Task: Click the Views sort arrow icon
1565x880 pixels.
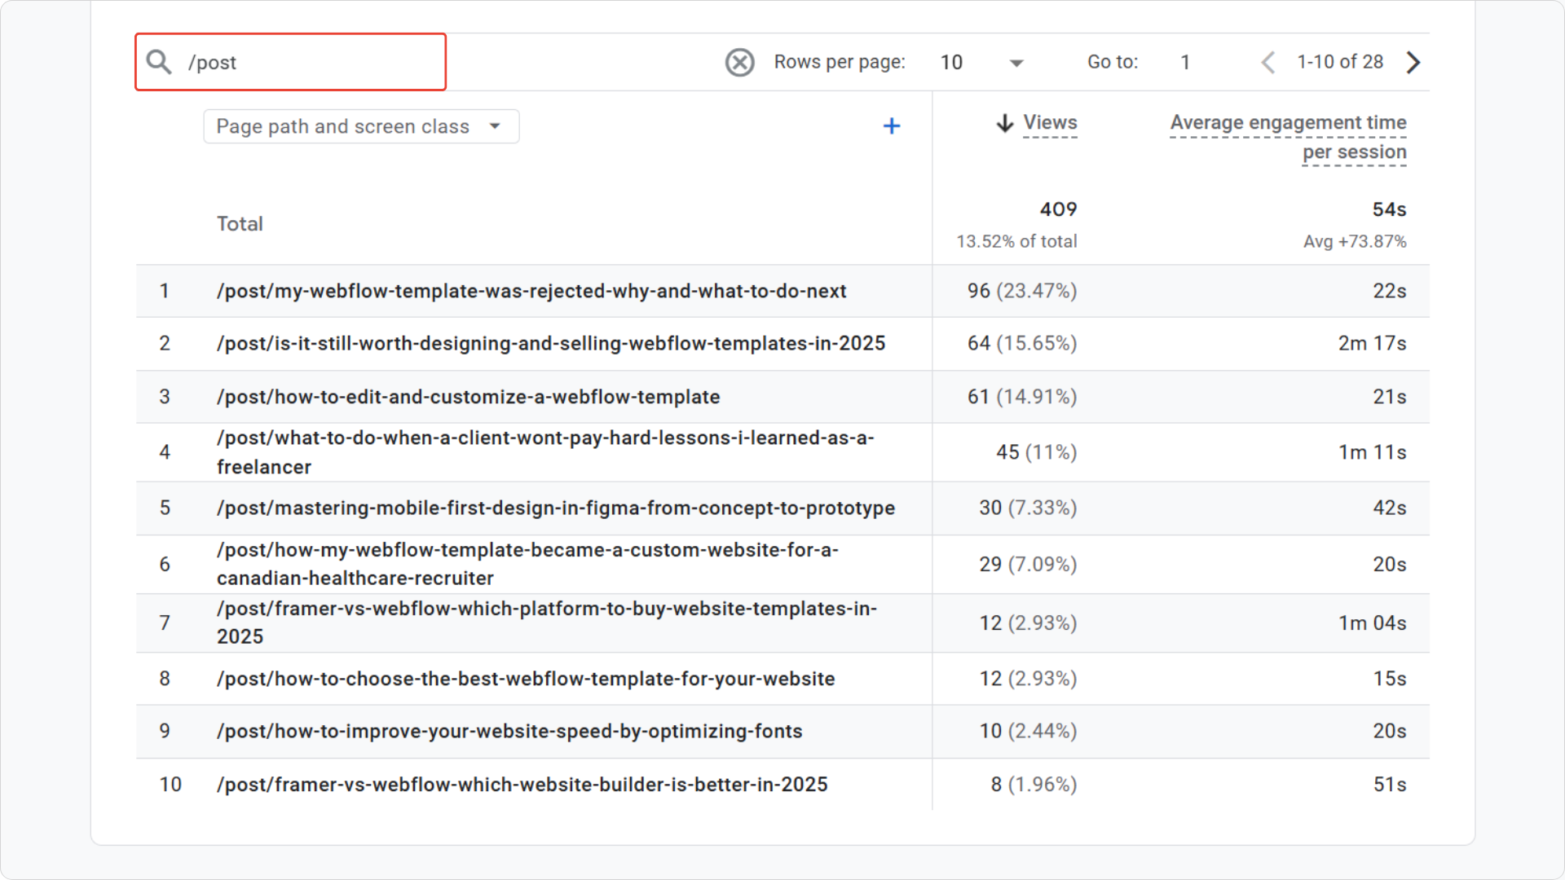Action: click(1005, 123)
